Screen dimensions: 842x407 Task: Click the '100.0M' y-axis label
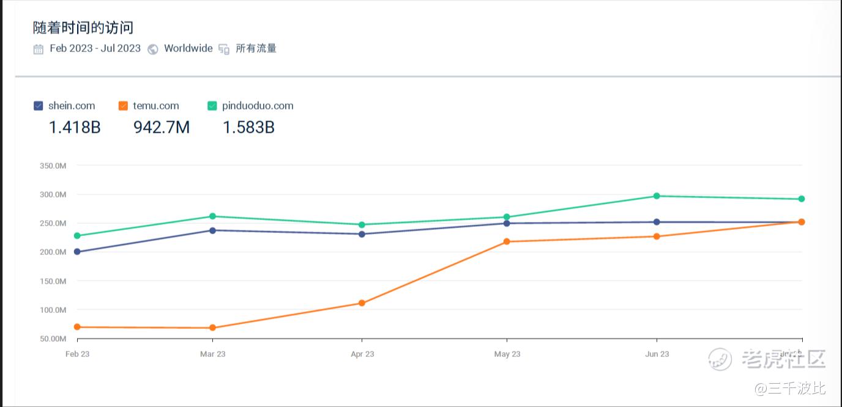(x=53, y=310)
